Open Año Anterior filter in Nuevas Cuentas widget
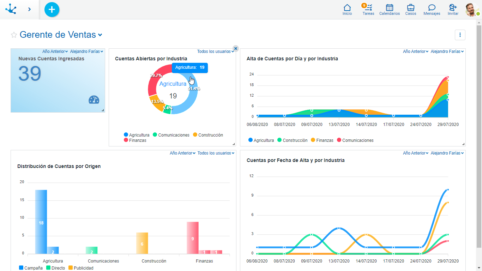The height and width of the screenshot is (271, 482). tap(55, 52)
